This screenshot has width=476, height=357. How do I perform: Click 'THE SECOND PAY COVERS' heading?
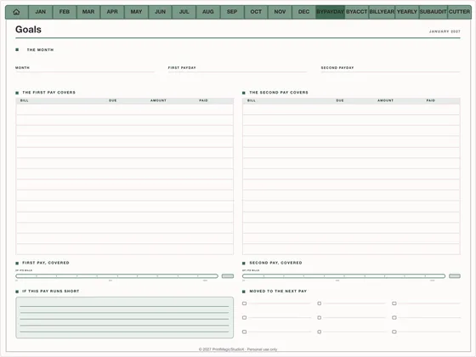point(279,93)
